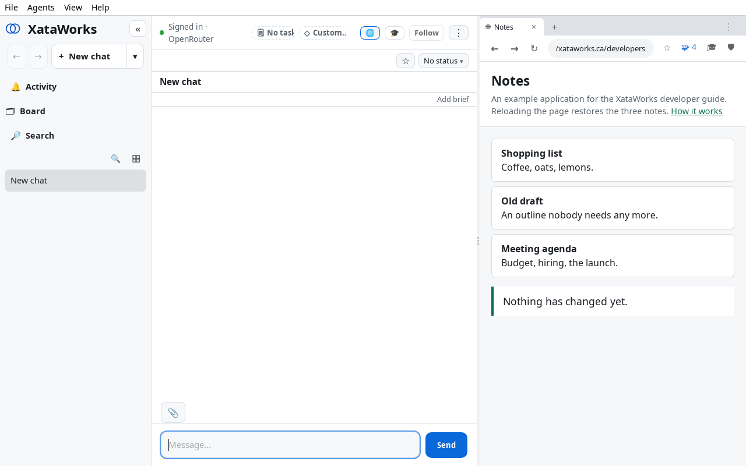Click the shield icon in browser toolbar

(731, 48)
